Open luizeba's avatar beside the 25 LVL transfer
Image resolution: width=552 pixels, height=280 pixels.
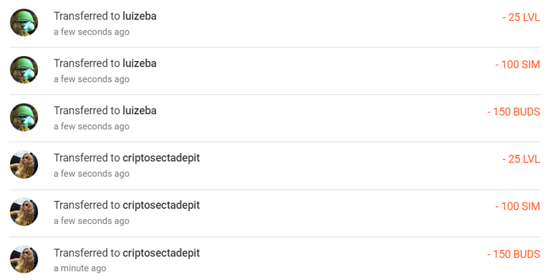click(x=24, y=23)
